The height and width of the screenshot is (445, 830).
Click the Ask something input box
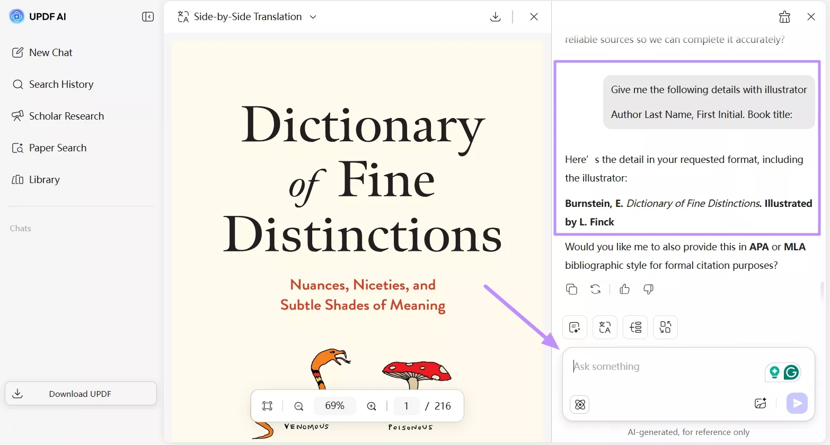pos(663,367)
